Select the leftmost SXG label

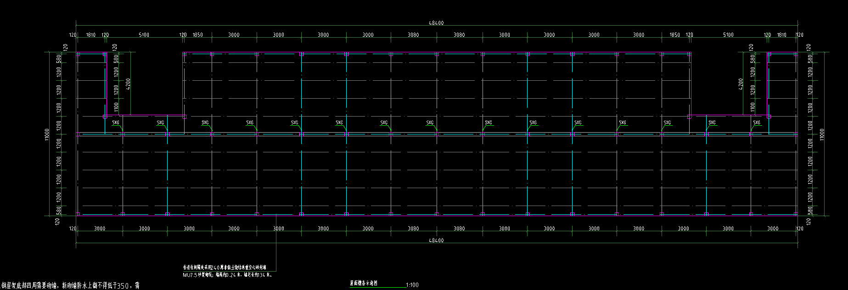(116, 123)
